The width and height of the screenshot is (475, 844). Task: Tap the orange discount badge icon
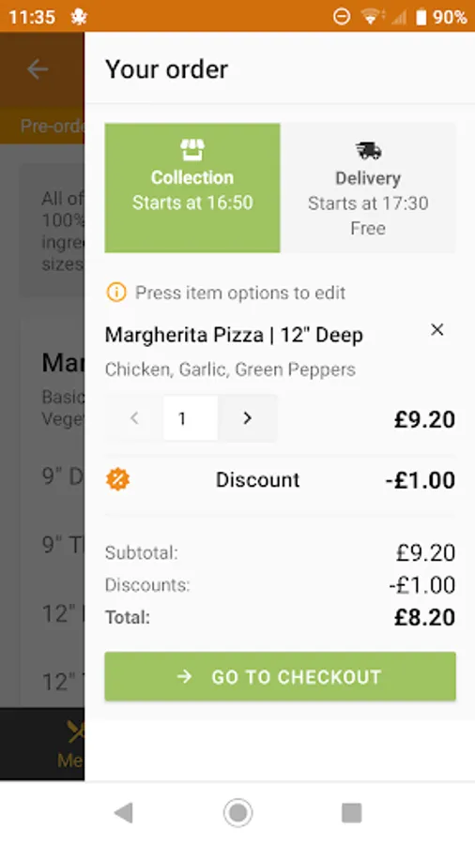point(118,479)
